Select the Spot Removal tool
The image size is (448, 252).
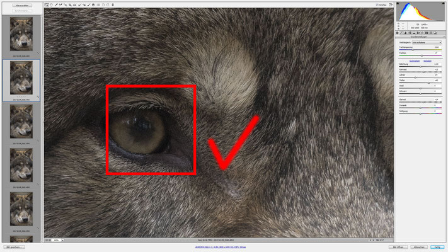coord(79,5)
